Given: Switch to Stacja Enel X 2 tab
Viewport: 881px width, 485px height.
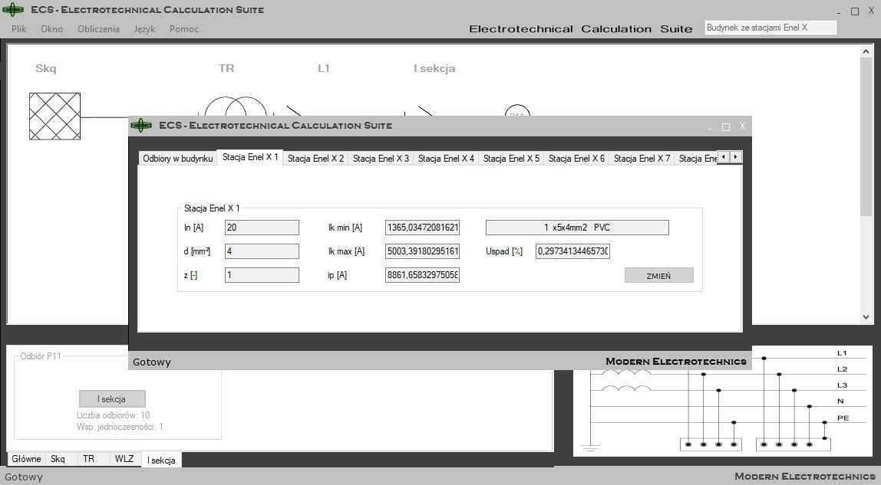Looking at the screenshot, I should 315,159.
